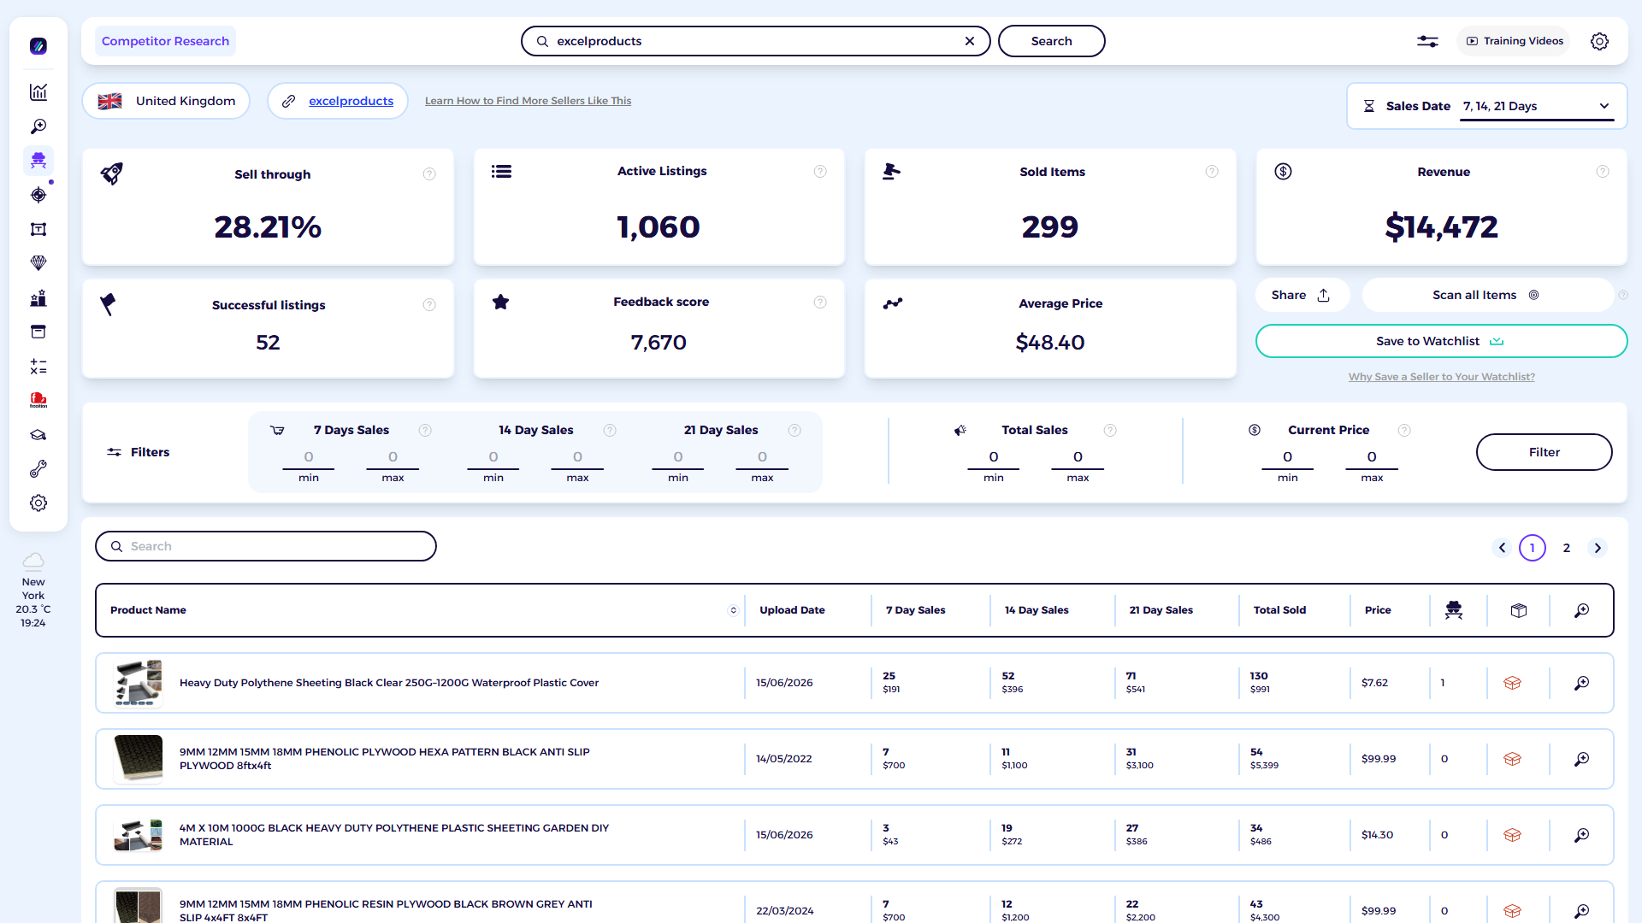The height and width of the screenshot is (923, 1642).
Task: Click Current Price max field
Action: click(x=1372, y=458)
